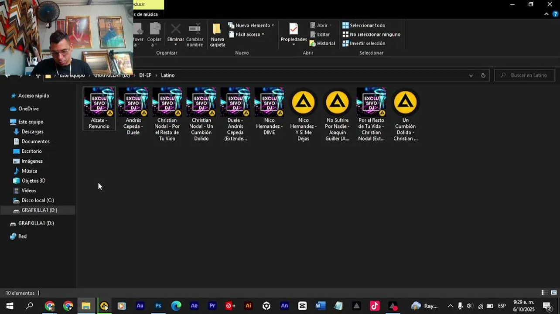Expand the Propiedades dropdown arrow

tap(294, 44)
